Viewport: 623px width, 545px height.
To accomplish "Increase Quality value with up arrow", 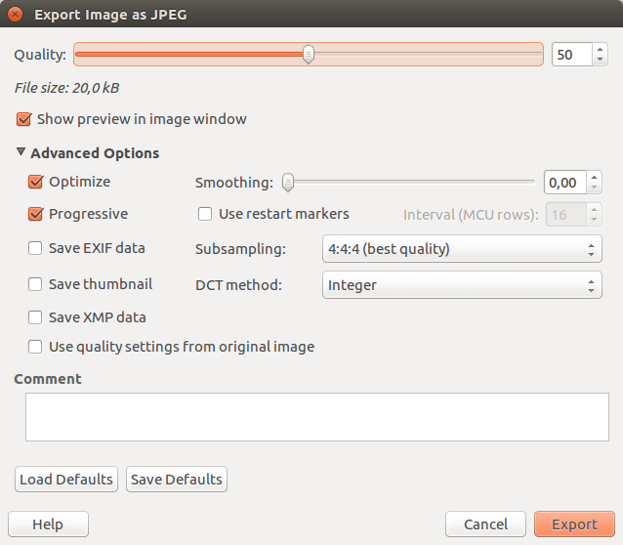I will (x=600, y=49).
